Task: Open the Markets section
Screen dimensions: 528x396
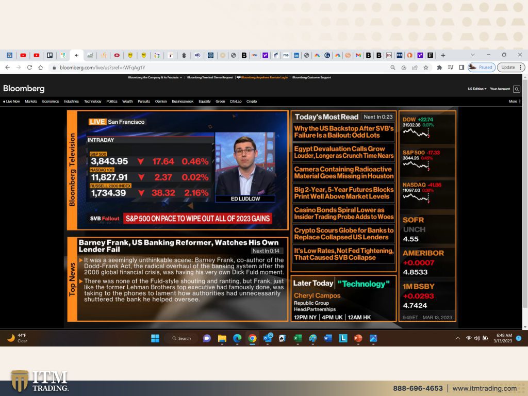Action: tap(31, 102)
